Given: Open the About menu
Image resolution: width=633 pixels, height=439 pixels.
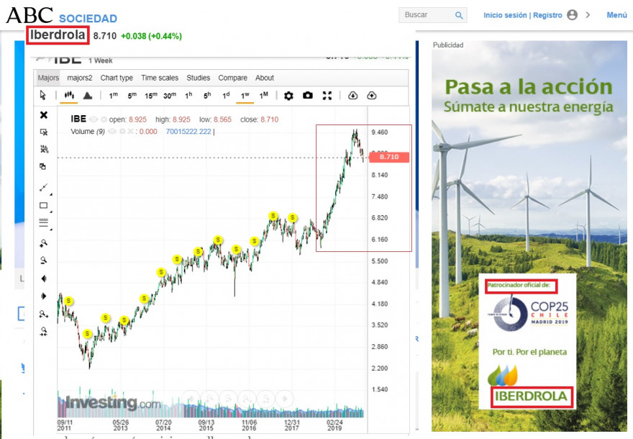Looking at the screenshot, I should click(265, 78).
